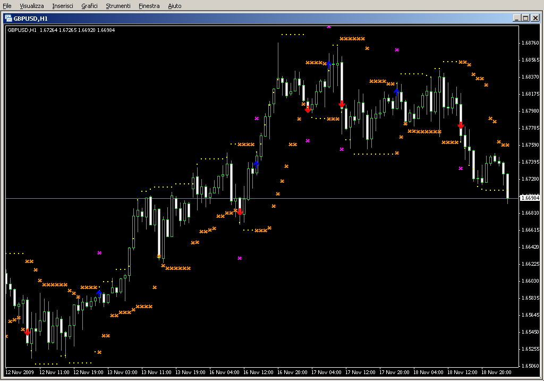Click the GBPUSD,H1 title bar text
544x381 pixels.
[30, 19]
